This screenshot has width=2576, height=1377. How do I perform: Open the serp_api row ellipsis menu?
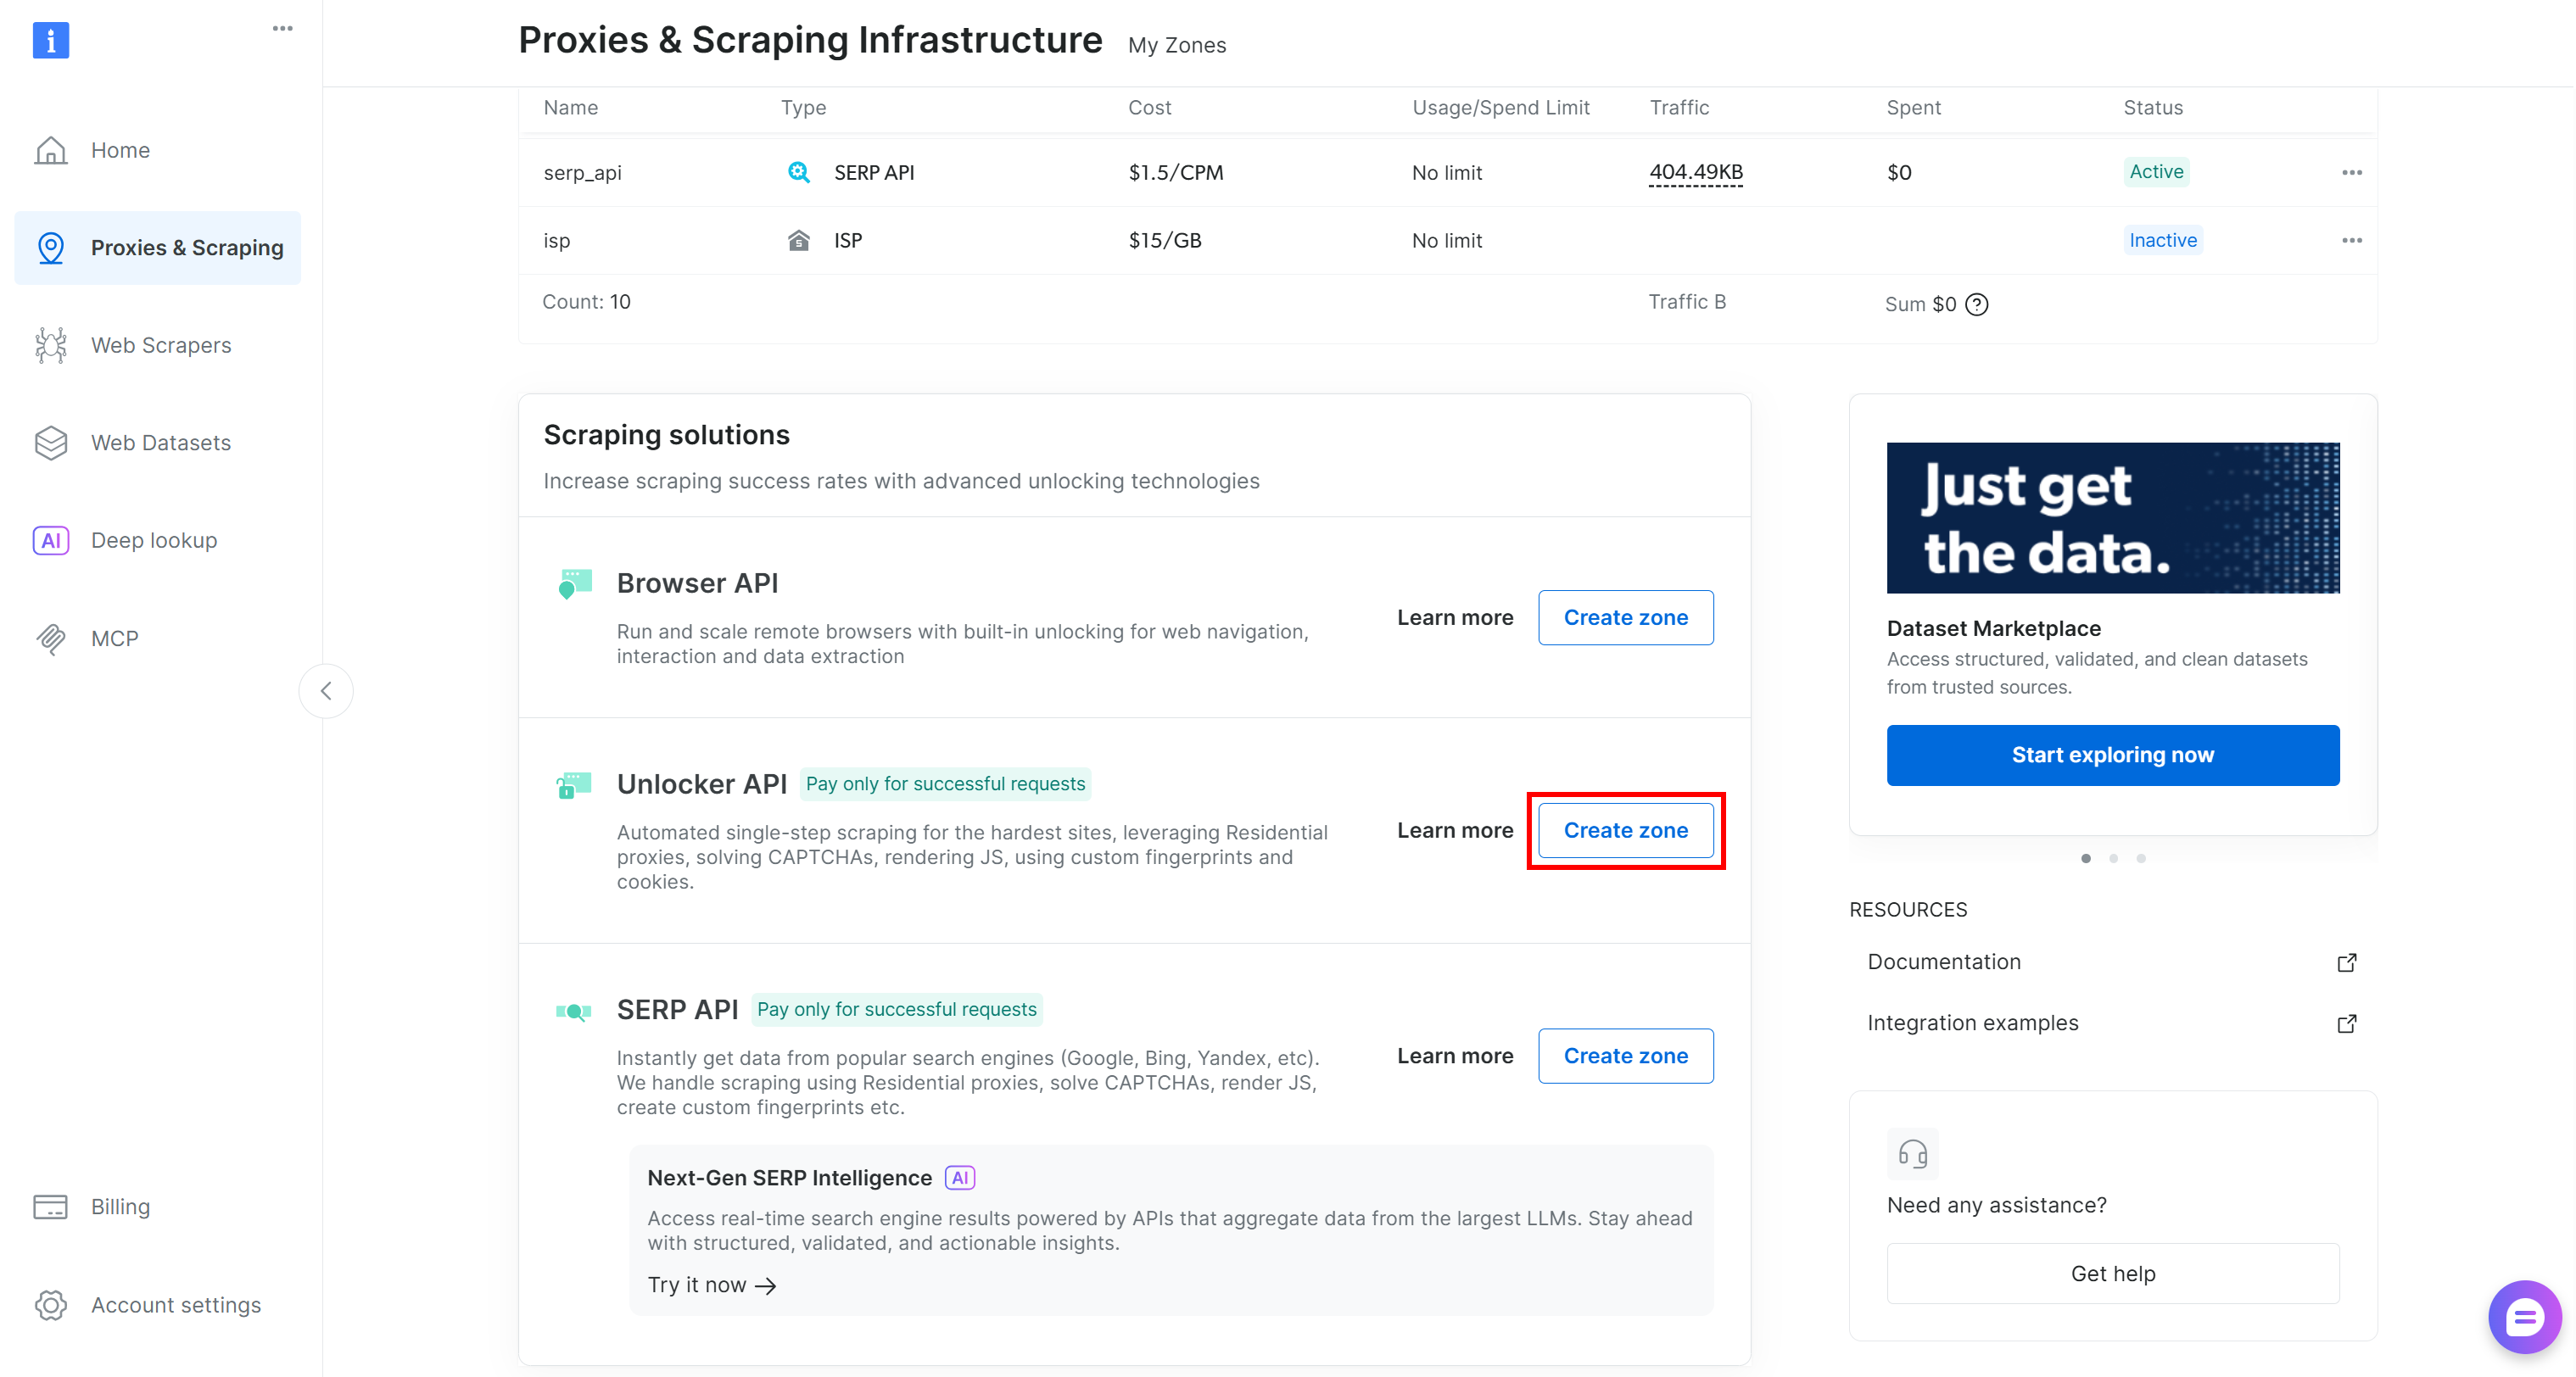2352,172
